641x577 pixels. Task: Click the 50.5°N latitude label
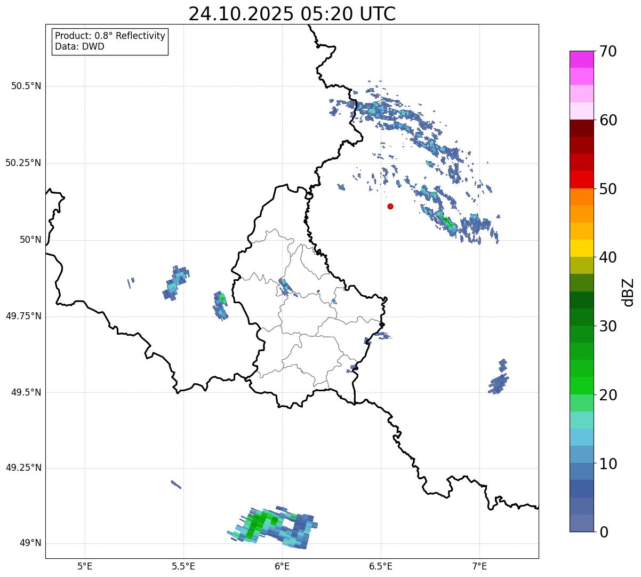click(26, 86)
